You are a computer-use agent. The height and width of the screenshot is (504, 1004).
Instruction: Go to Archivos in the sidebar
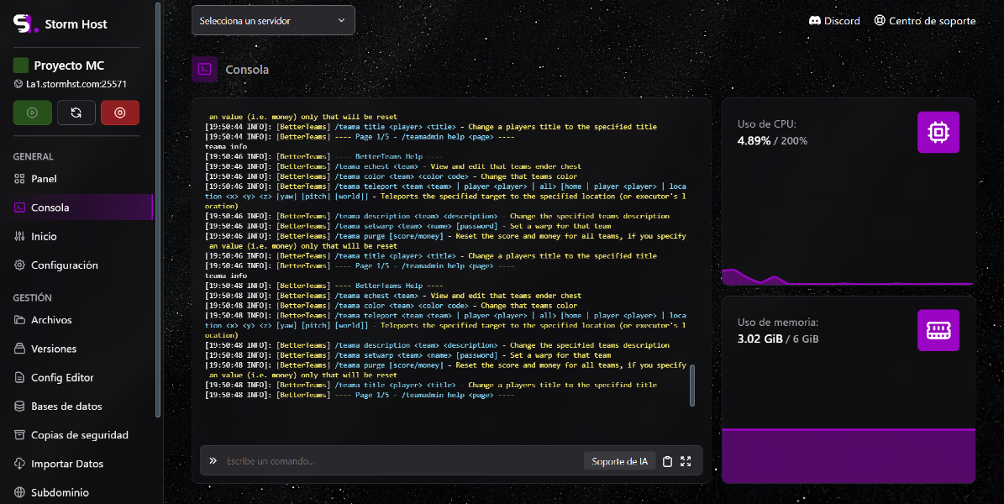pyautogui.click(x=51, y=320)
